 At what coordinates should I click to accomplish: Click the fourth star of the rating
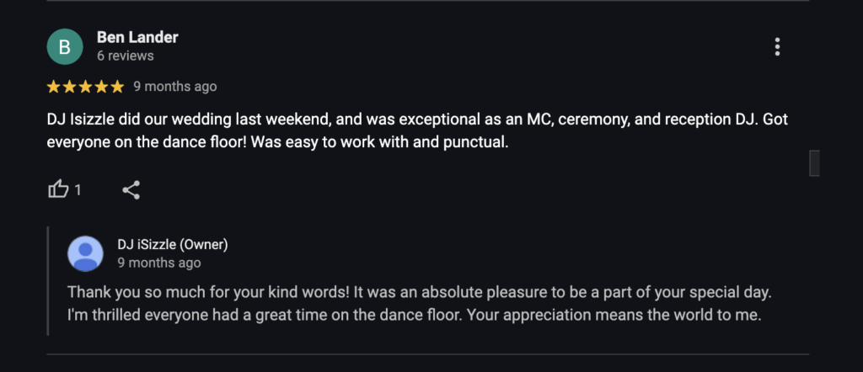point(101,87)
